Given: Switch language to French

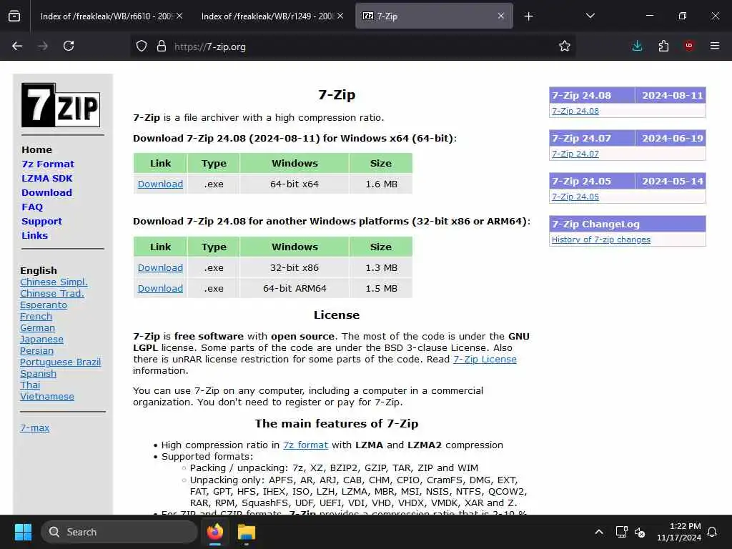Looking at the screenshot, I should tap(36, 316).
